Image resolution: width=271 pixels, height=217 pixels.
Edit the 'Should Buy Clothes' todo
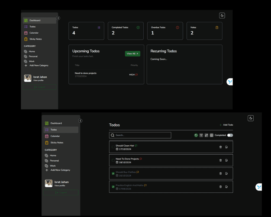(227, 174)
